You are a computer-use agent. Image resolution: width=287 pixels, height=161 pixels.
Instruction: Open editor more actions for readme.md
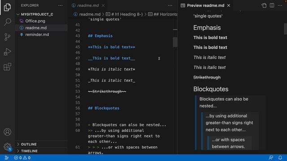(170, 5)
